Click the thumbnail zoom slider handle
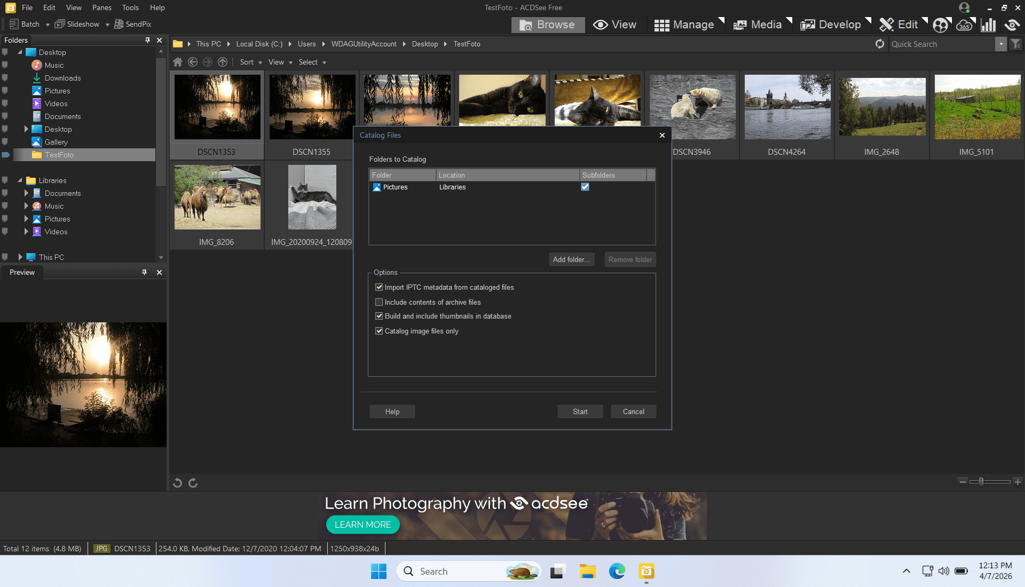The height and width of the screenshot is (587, 1025). [981, 481]
